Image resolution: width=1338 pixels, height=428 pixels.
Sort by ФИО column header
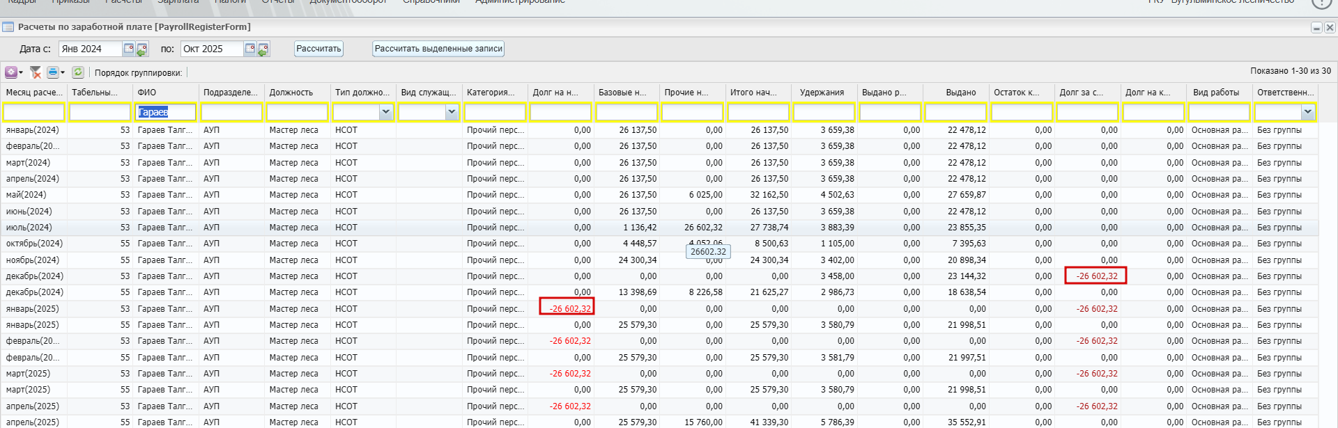click(x=165, y=93)
